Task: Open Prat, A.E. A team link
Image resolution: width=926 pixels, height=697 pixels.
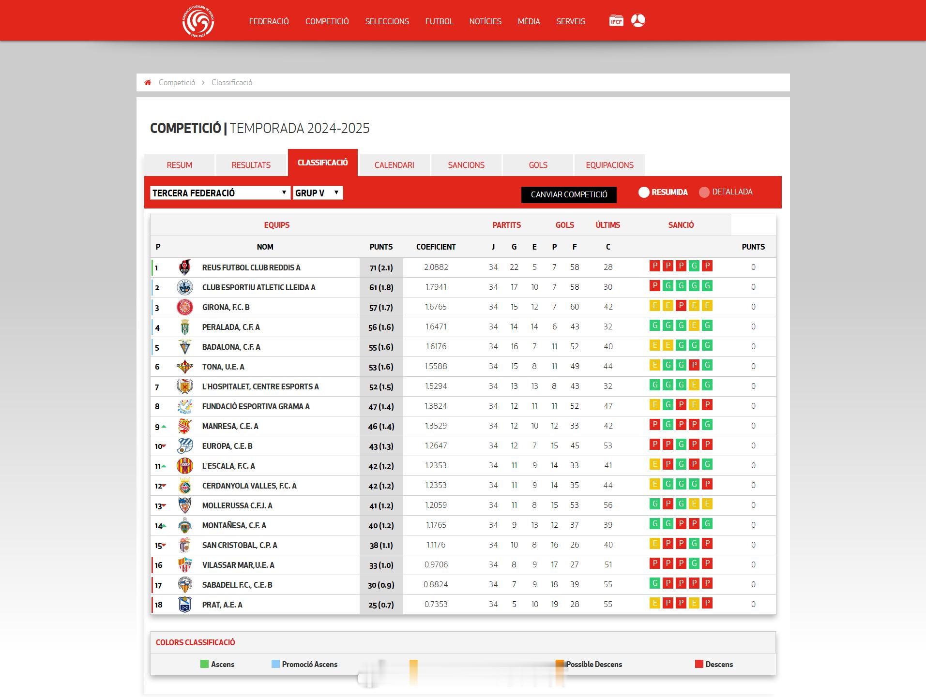Action: (x=222, y=605)
